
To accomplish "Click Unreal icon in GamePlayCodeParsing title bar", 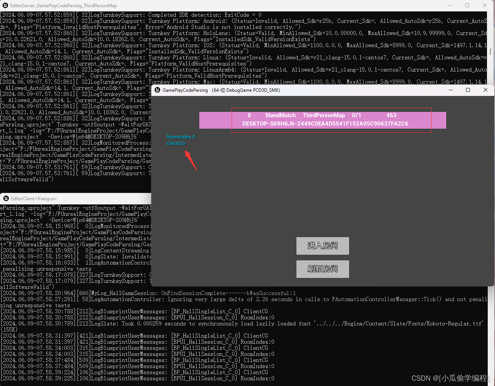I will tap(157, 90).
